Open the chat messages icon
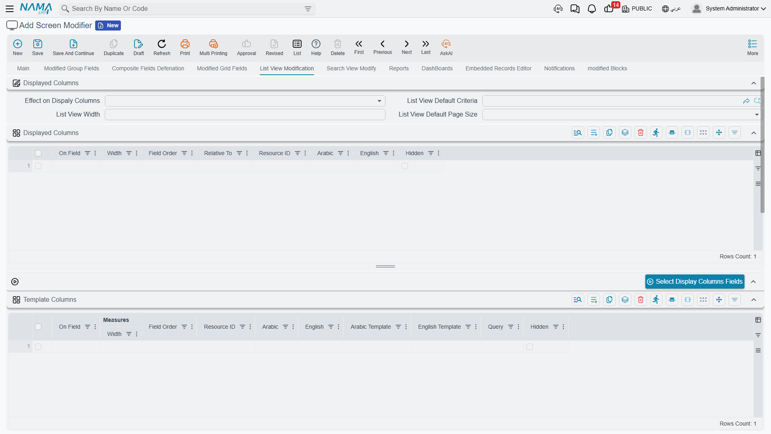 pyautogui.click(x=575, y=9)
